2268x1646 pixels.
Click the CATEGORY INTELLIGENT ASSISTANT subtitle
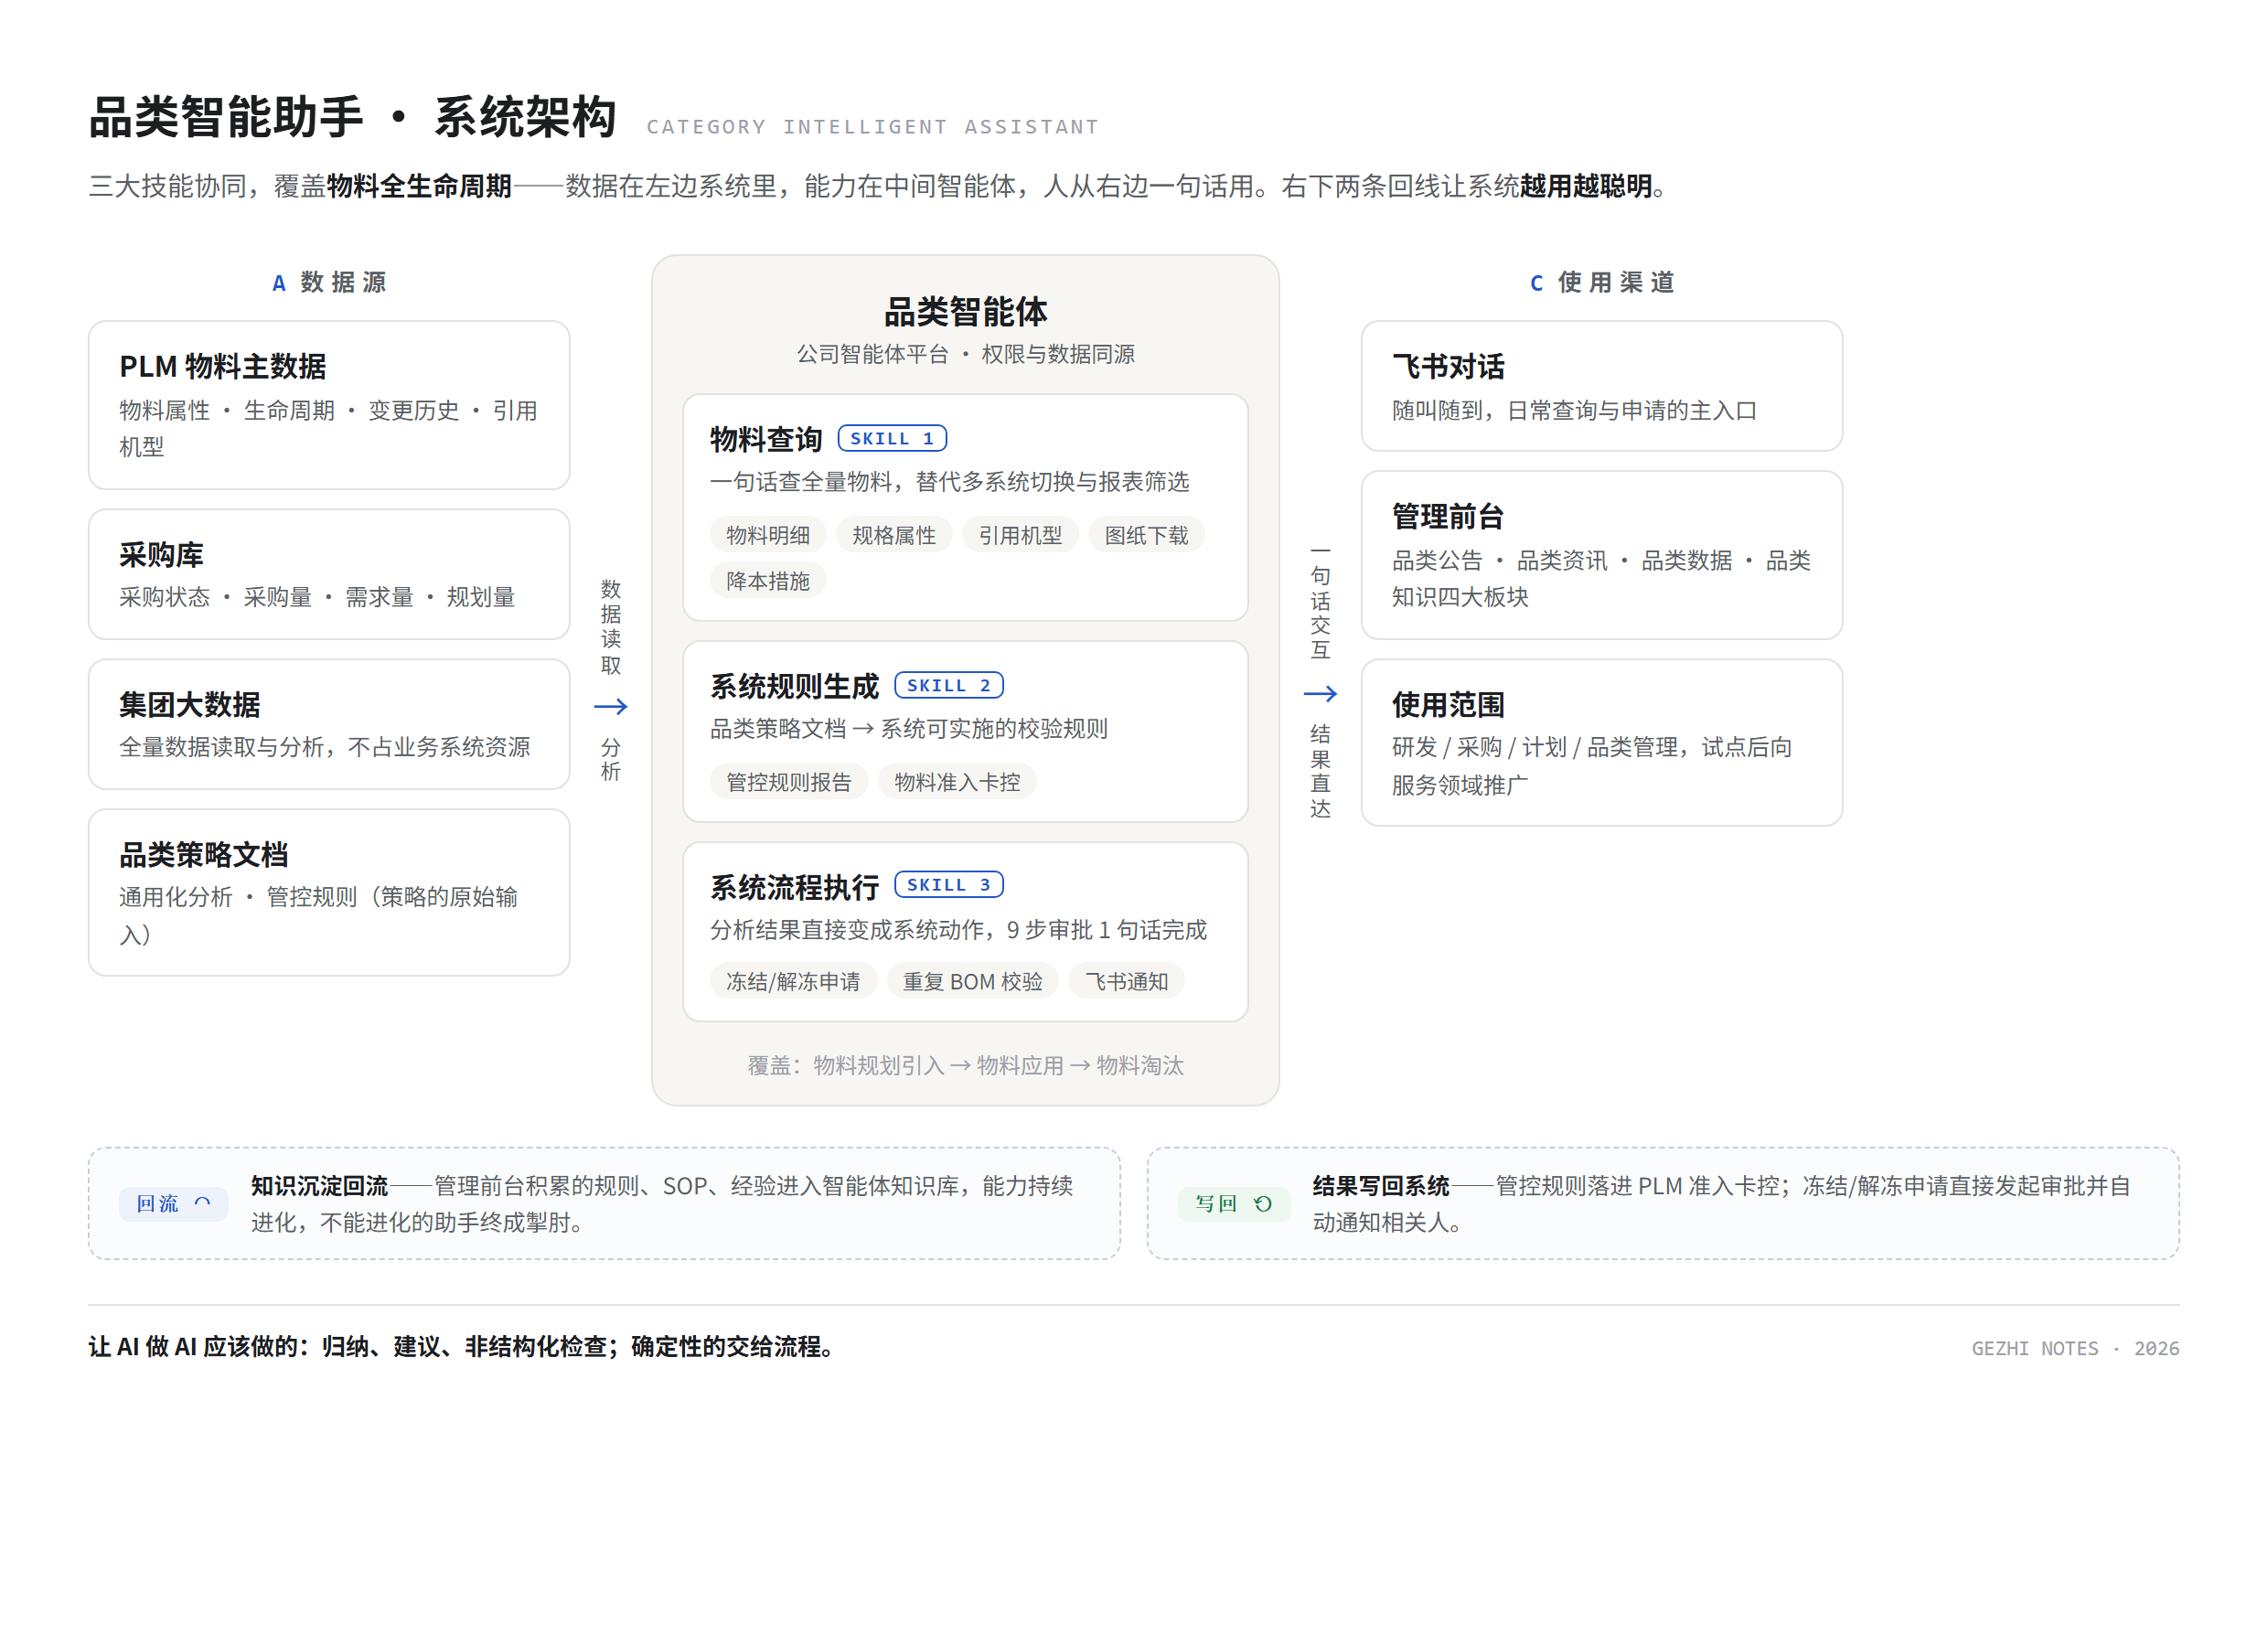pyautogui.click(x=872, y=127)
